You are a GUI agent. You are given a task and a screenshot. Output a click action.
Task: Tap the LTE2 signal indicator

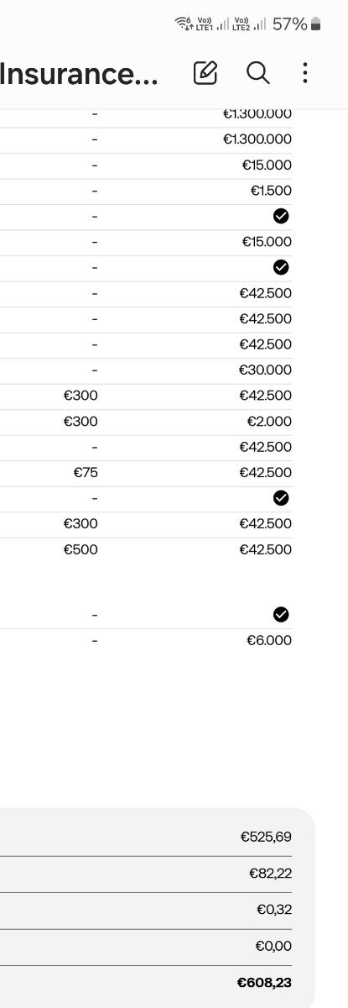tap(250, 24)
